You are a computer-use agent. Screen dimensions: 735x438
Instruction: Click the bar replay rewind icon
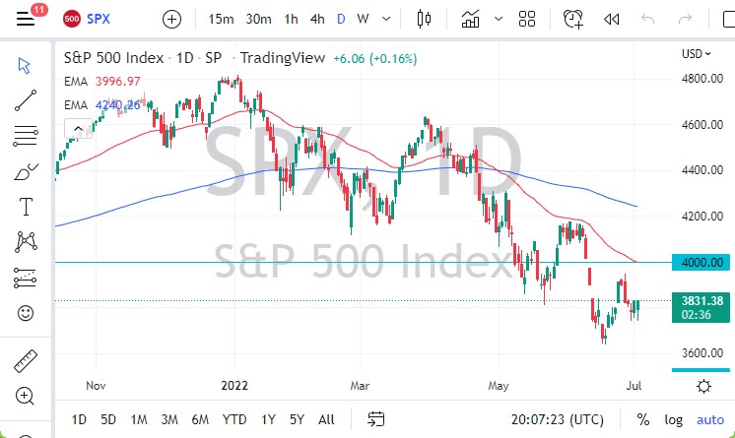[x=612, y=19]
